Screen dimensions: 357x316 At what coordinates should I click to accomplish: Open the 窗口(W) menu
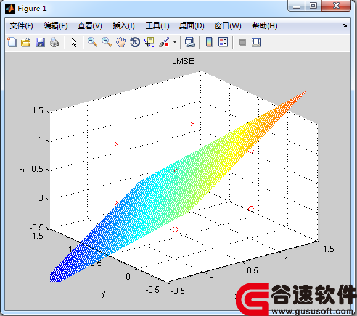coord(228,26)
